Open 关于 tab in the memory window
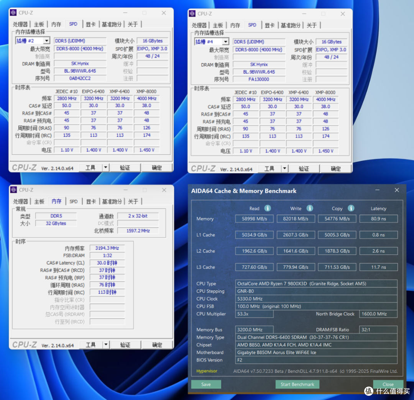The width and height of the screenshot is (414, 400). pos(133,201)
